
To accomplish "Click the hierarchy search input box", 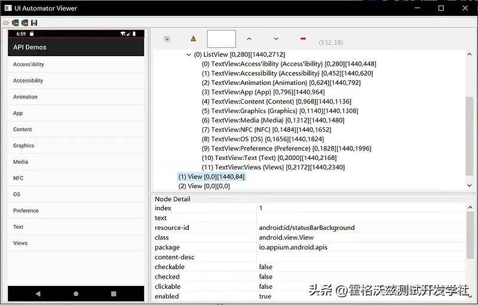I will pyautogui.click(x=221, y=39).
